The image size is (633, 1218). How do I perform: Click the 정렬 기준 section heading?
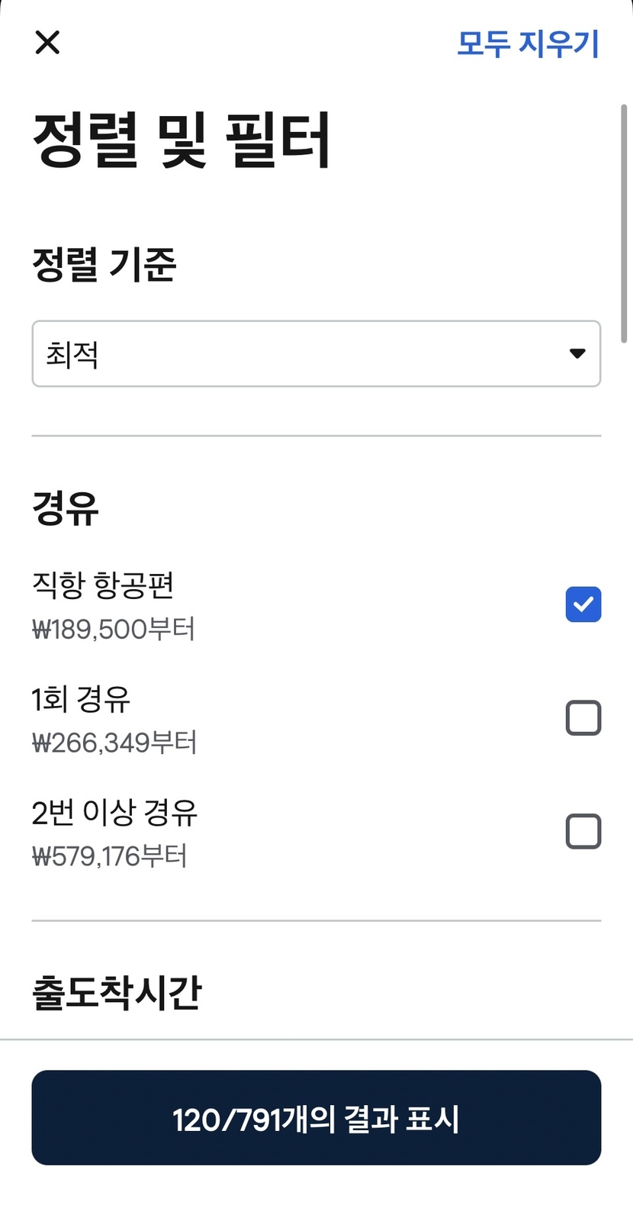tap(104, 265)
